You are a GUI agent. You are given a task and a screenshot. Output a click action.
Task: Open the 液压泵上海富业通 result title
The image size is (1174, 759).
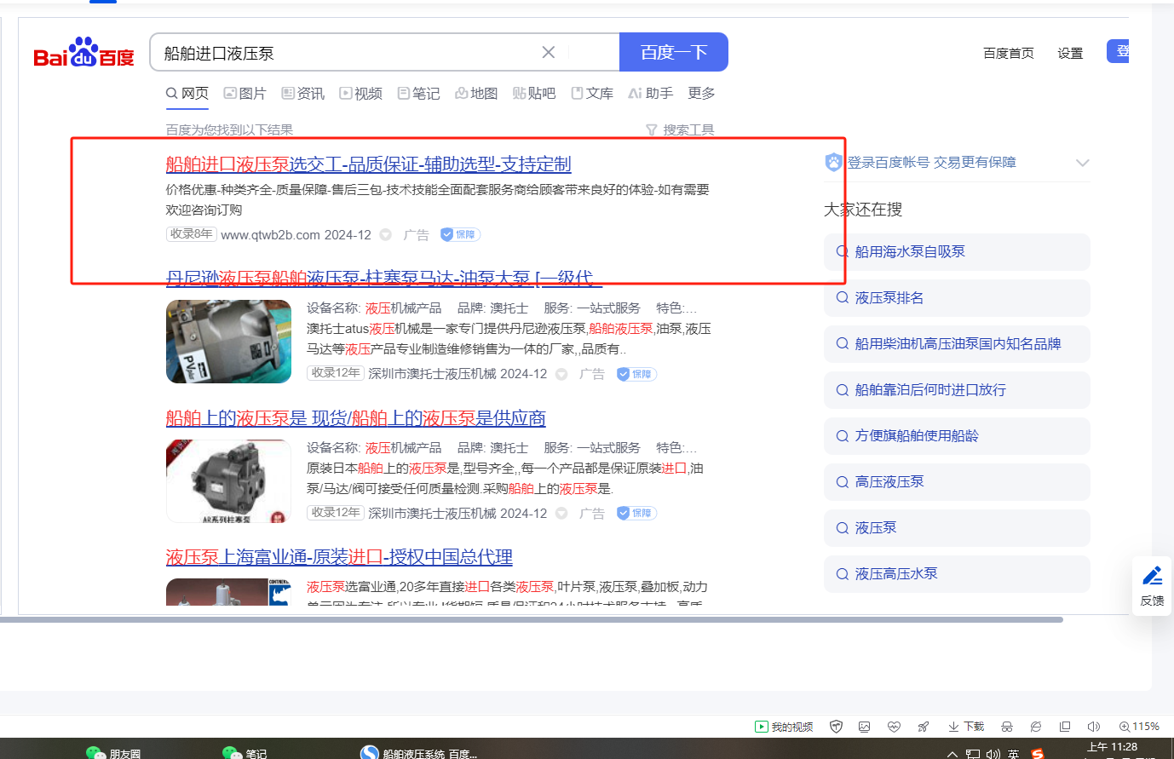click(x=339, y=557)
